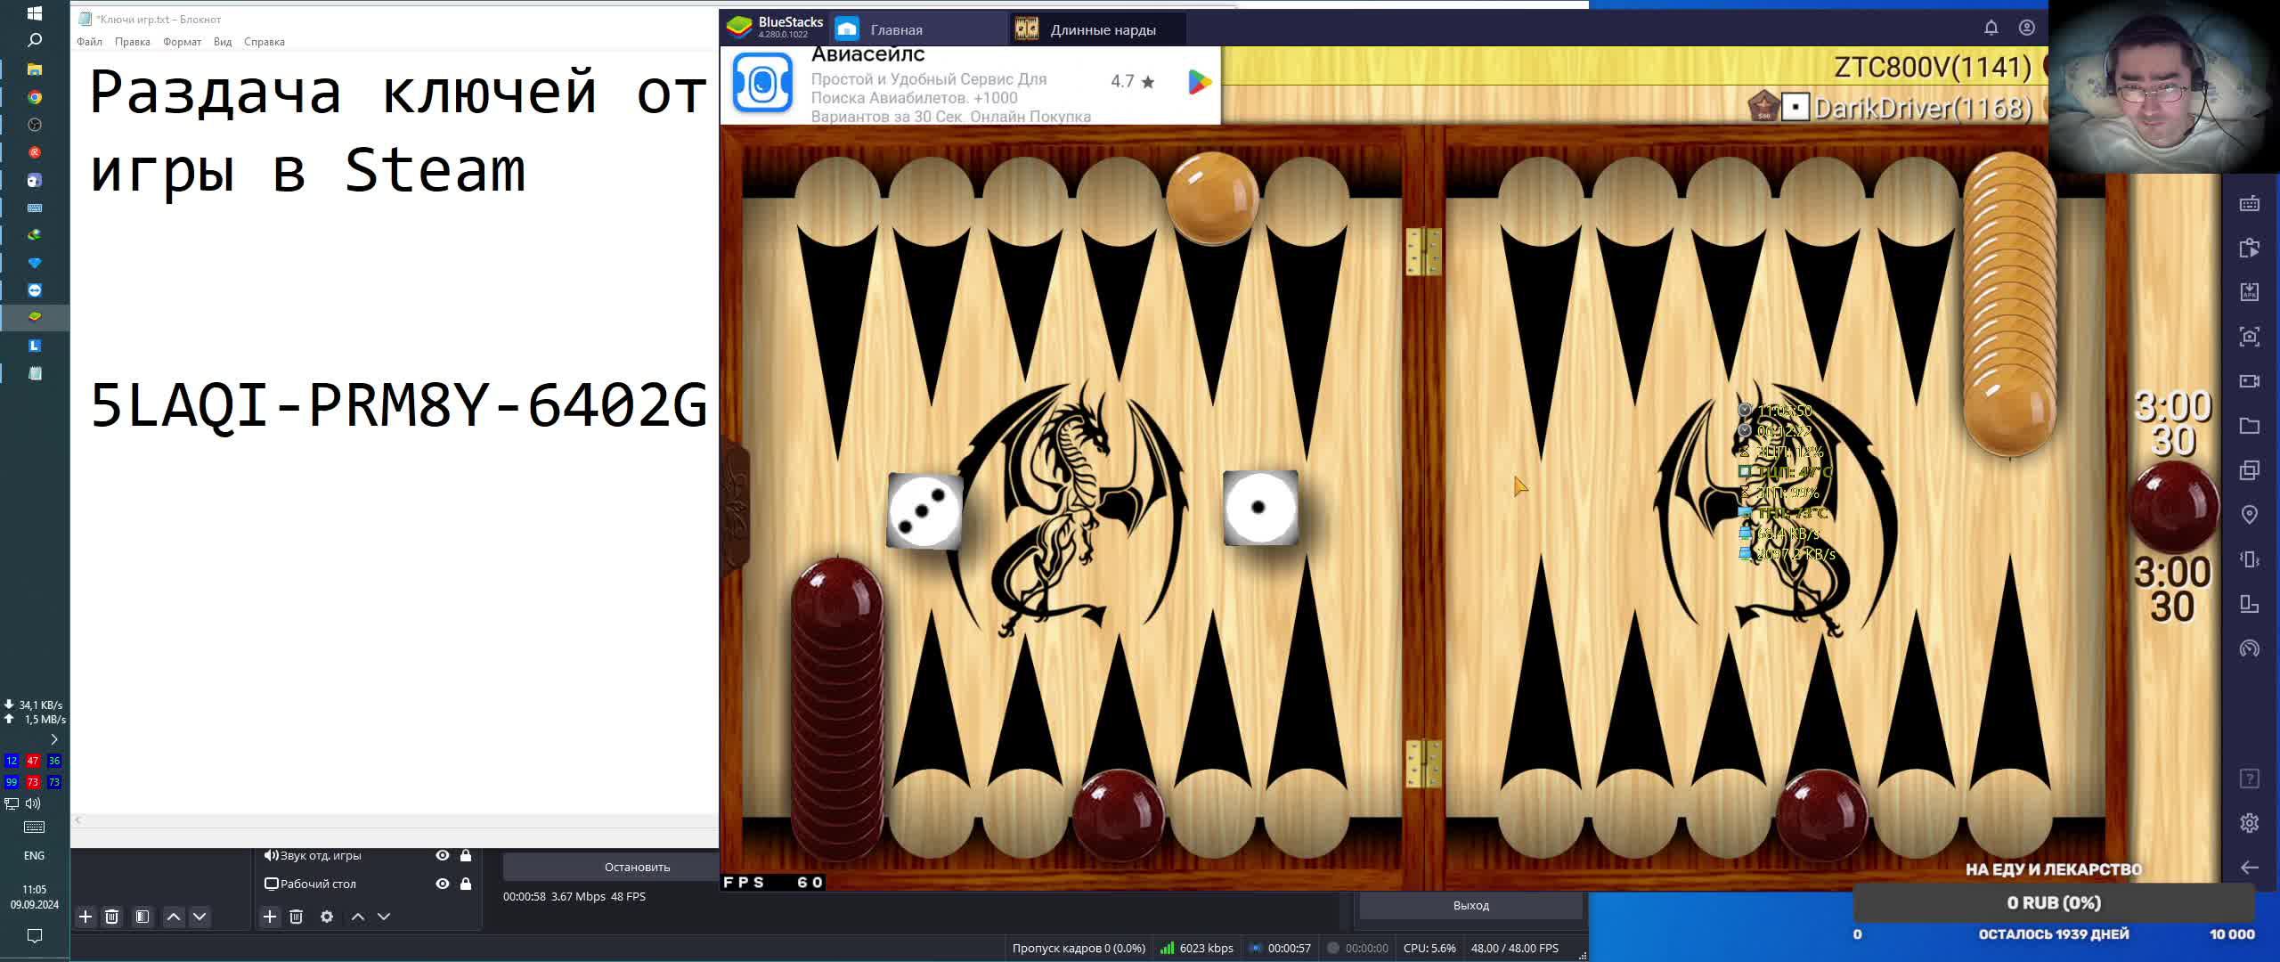Viewport: 2280px width, 962px height.
Task: Delete the selected OBS source via the trash icon
Action: tap(297, 917)
